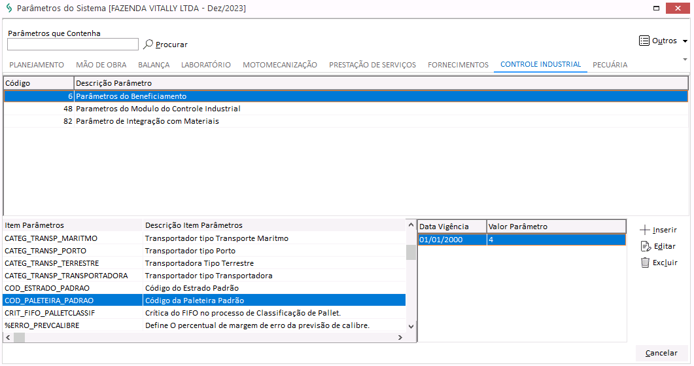
Task: Click description Transportador tipo Porto
Action: coord(275,251)
